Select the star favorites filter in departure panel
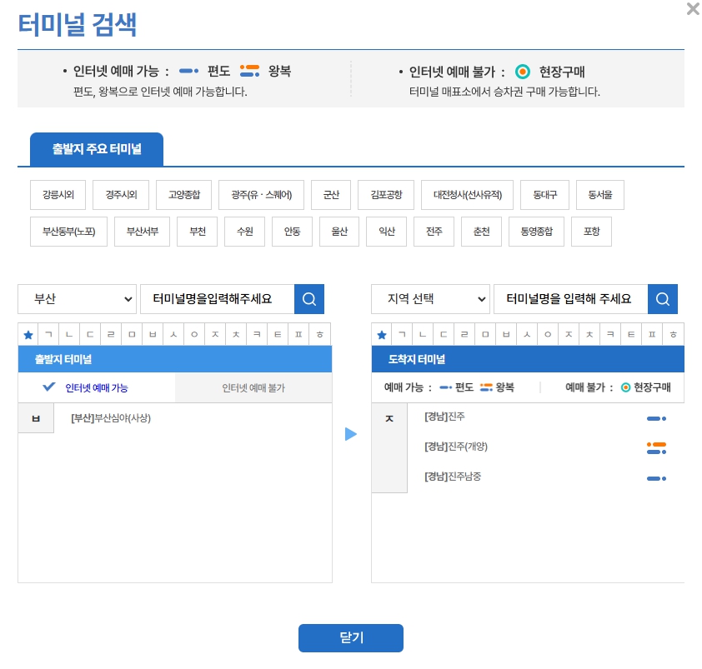The height and width of the screenshot is (669, 702). pos(28,334)
